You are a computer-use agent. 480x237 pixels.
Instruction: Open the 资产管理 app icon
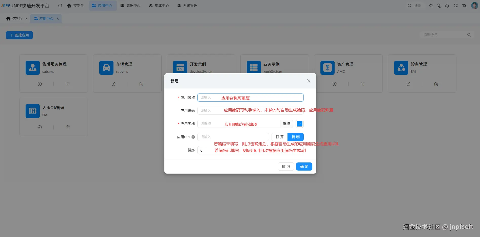328,68
